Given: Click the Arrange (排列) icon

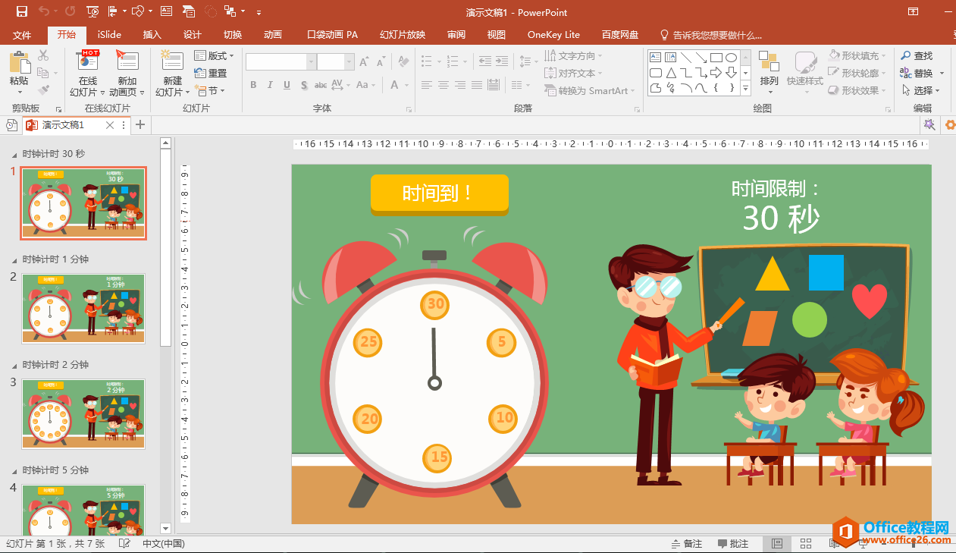Looking at the screenshot, I should 769,64.
